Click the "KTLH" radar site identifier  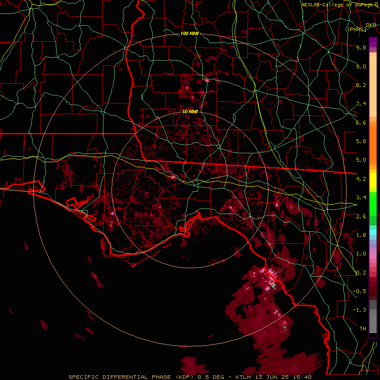click(244, 377)
